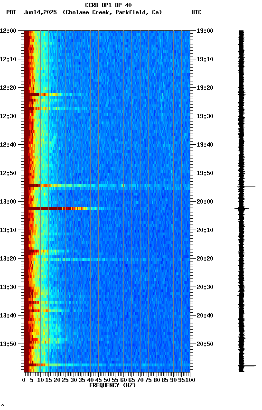Click the '13:10' PDT time label
The image size is (262, 410).
point(8,230)
